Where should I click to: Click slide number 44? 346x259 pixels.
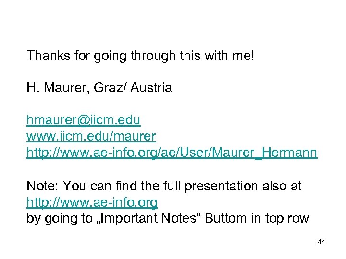321,242
